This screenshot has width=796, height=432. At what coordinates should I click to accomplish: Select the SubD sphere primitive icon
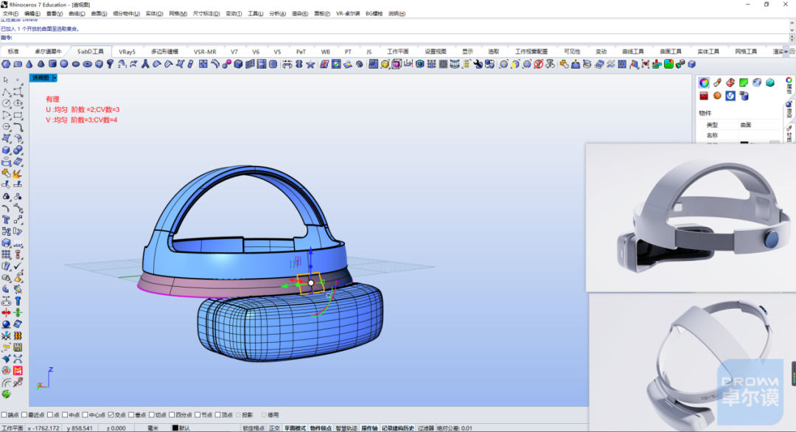[64, 64]
